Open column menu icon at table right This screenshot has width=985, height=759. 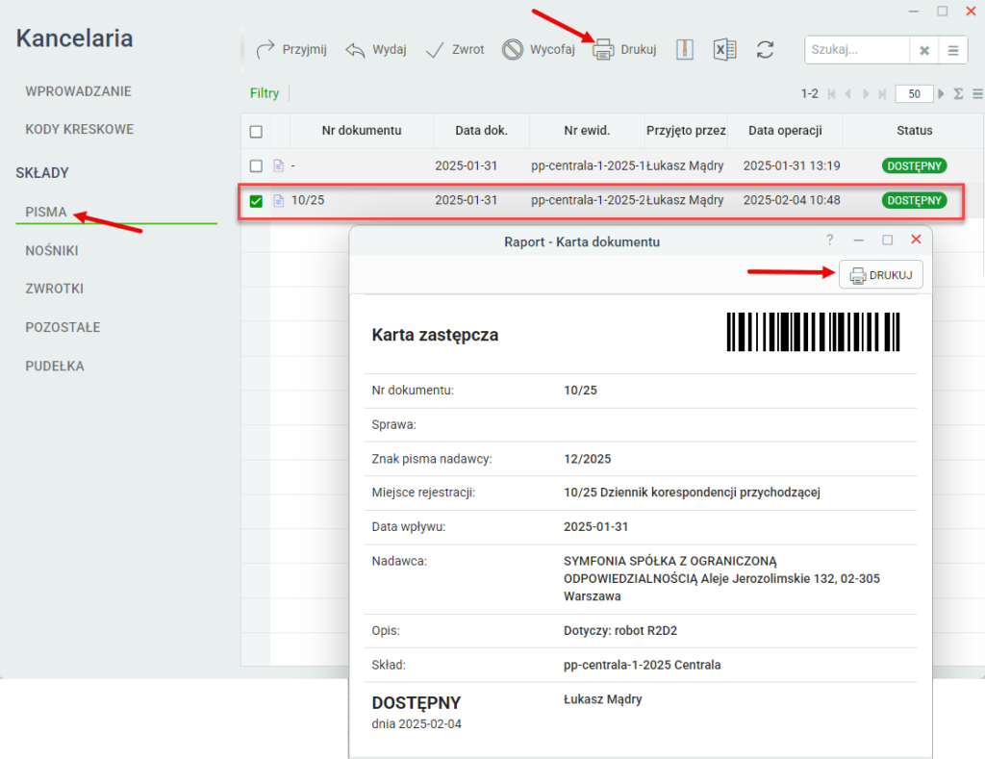point(977,93)
